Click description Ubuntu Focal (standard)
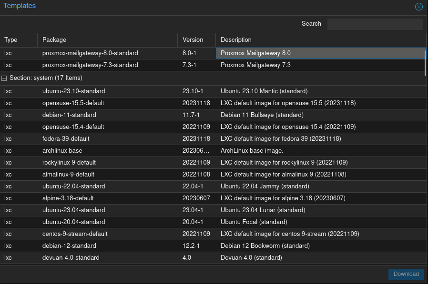Image resolution: width=428 pixels, height=284 pixels. pos(254,222)
